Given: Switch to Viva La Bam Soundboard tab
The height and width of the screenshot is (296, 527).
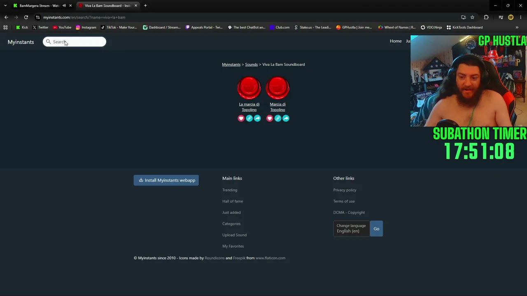Looking at the screenshot, I should pyautogui.click(x=108, y=6).
